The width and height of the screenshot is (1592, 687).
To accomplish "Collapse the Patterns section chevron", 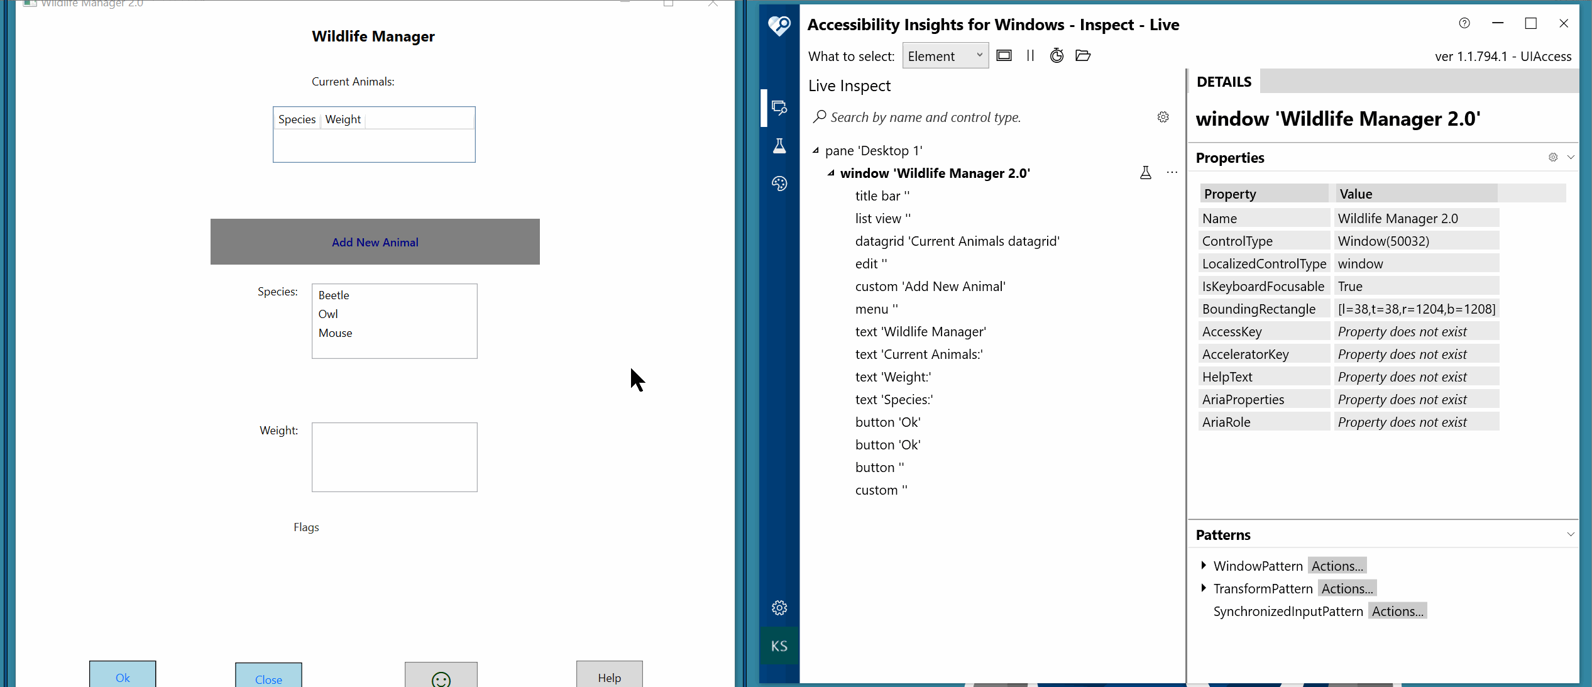I will [x=1571, y=534].
